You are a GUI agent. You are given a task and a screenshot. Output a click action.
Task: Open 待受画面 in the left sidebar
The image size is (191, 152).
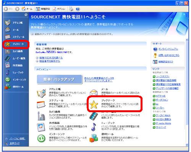tap(14, 65)
